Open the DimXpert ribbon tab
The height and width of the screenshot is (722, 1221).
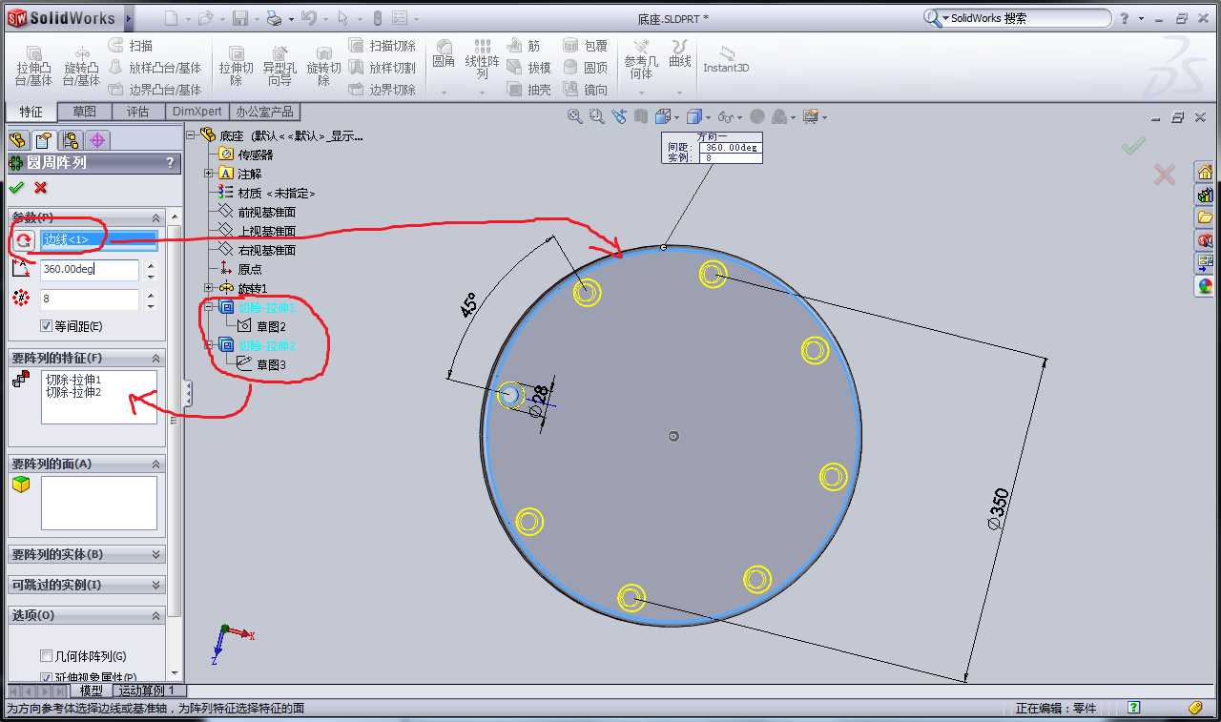pos(197,112)
